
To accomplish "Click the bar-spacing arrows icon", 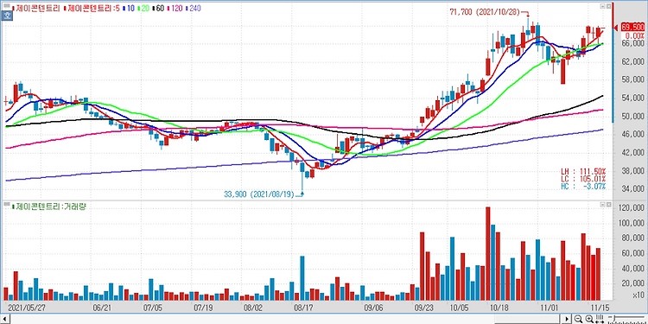I will tap(600, 319).
